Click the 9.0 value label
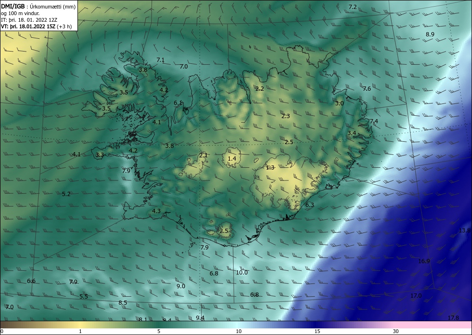The height and width of the screenshot is (335, 472). [181, 286]
